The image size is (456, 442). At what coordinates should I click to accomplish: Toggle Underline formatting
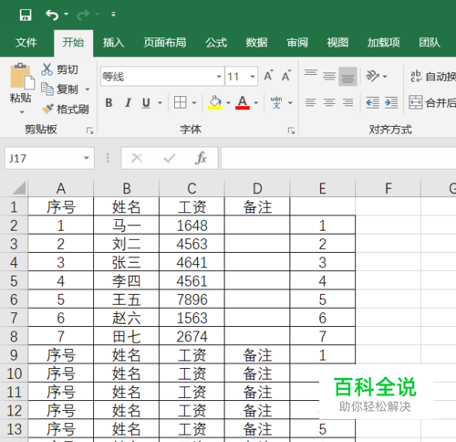coord(146,102)
